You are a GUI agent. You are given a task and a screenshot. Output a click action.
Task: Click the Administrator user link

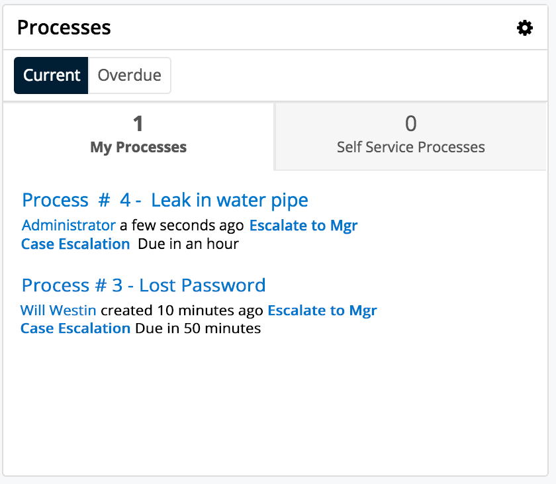tap(68, 225)
